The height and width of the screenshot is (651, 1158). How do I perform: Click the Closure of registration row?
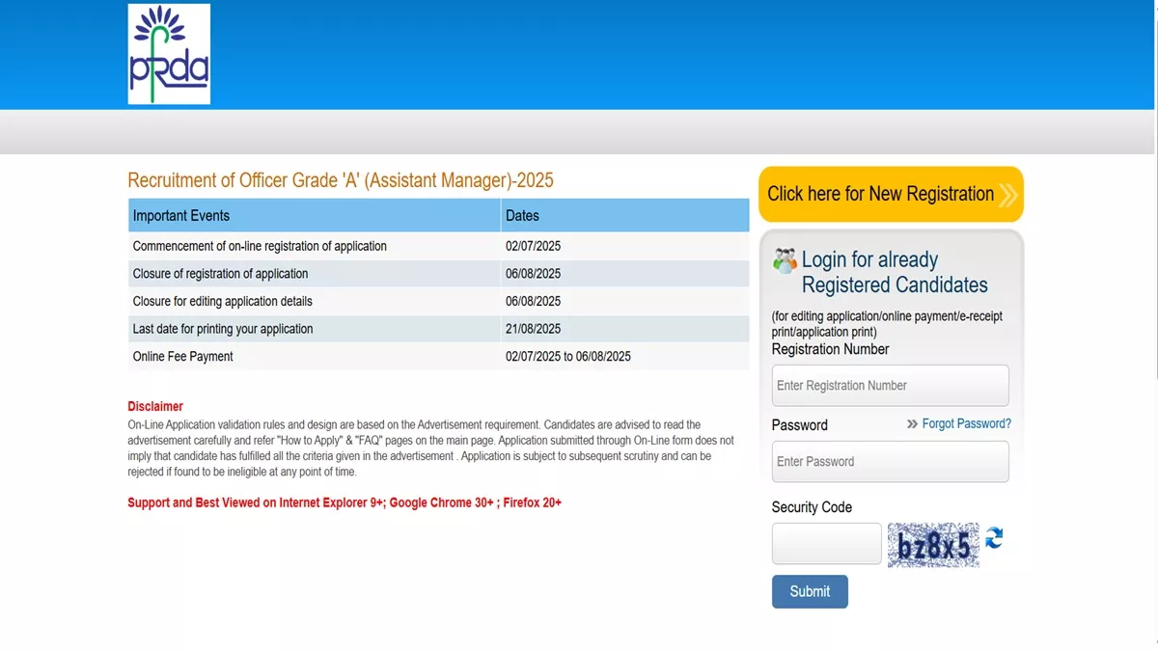click(439, 274)
